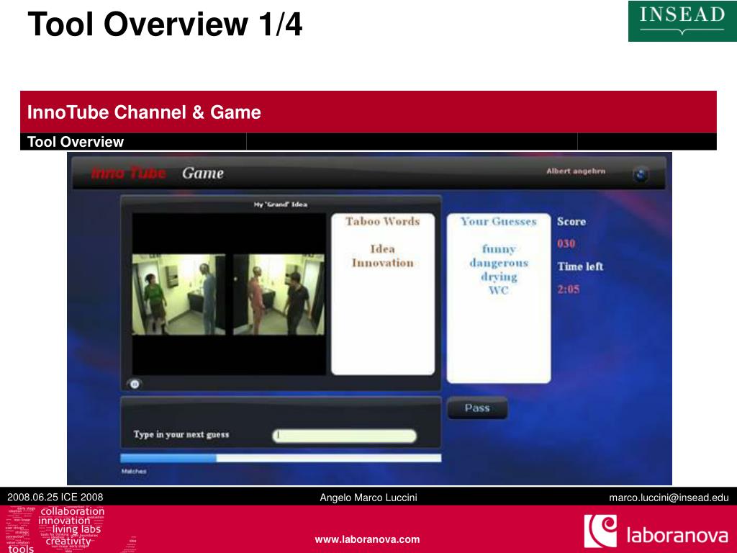This screenshot has height=553, width=737.
Task: Click the guess 'dangerous'
Action: (x=499, y=263)
